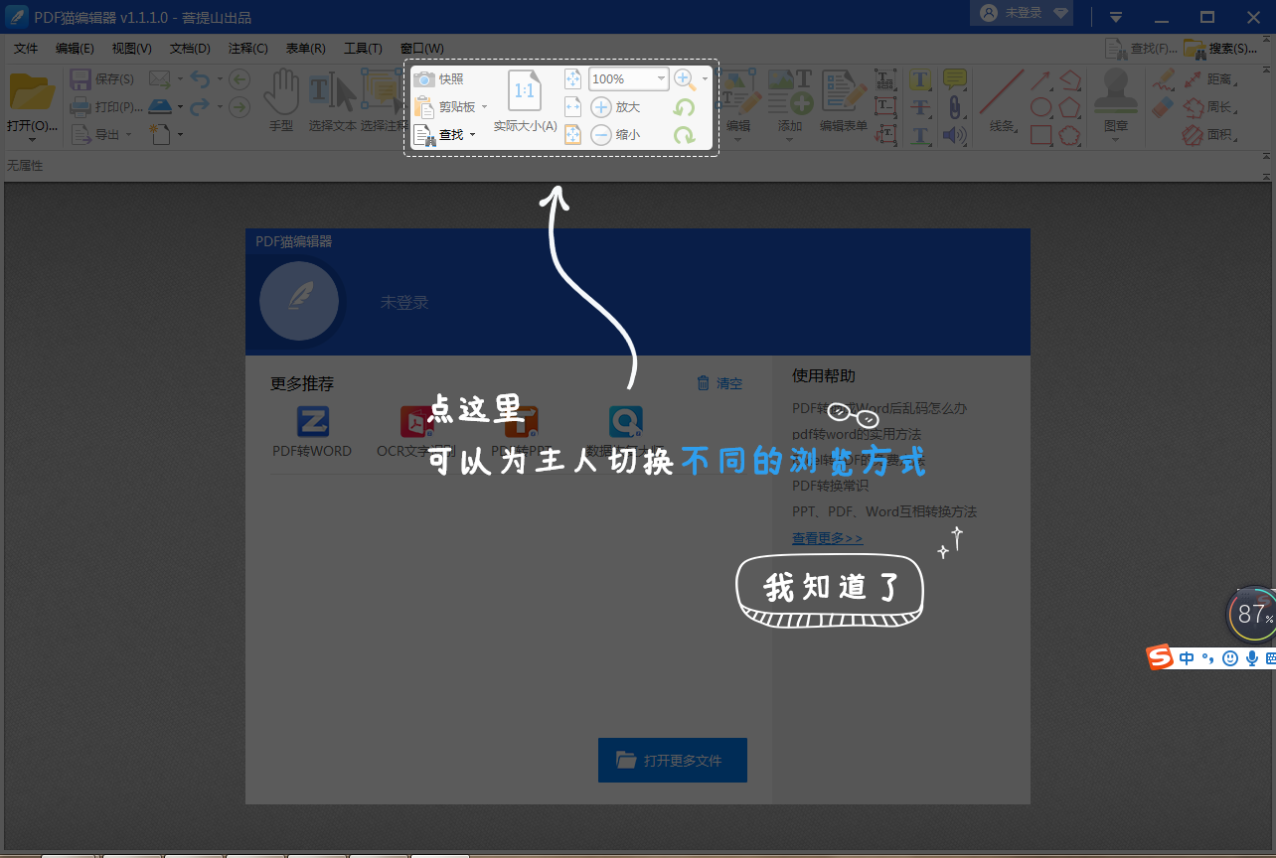Screen dimensions: 1276x858
Task: Open the 剪贴板 clipboard dropdown arrow
Action: click(x=486, y=106)
